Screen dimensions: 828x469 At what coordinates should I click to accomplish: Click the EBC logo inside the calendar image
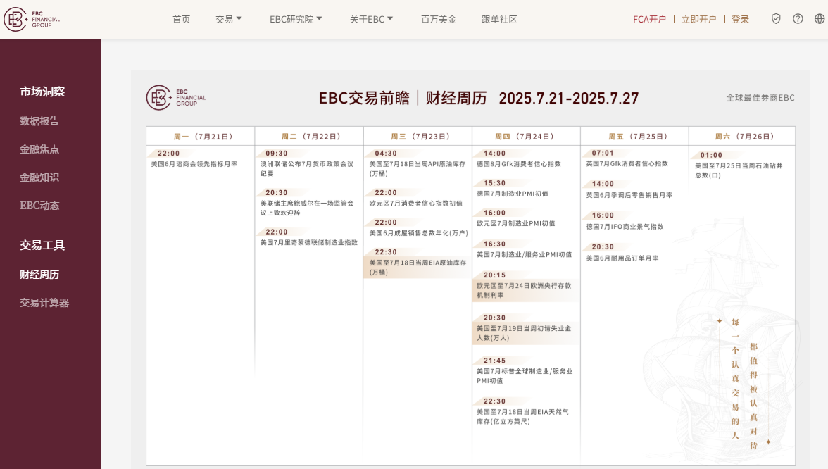click(x=176, y=98)
